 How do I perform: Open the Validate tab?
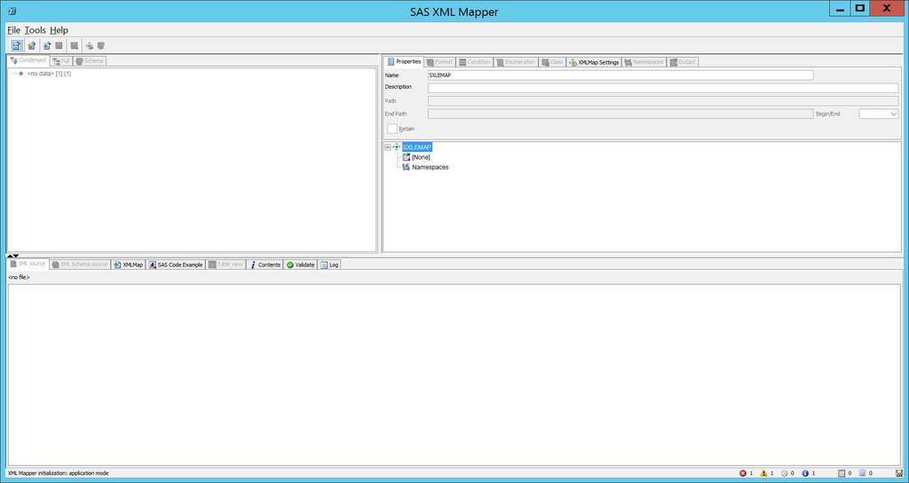coord(300,265)
